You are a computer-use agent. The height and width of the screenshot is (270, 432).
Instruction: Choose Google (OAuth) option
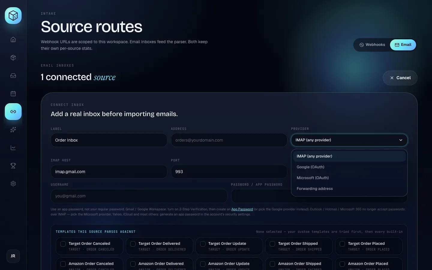pos(349,167)
